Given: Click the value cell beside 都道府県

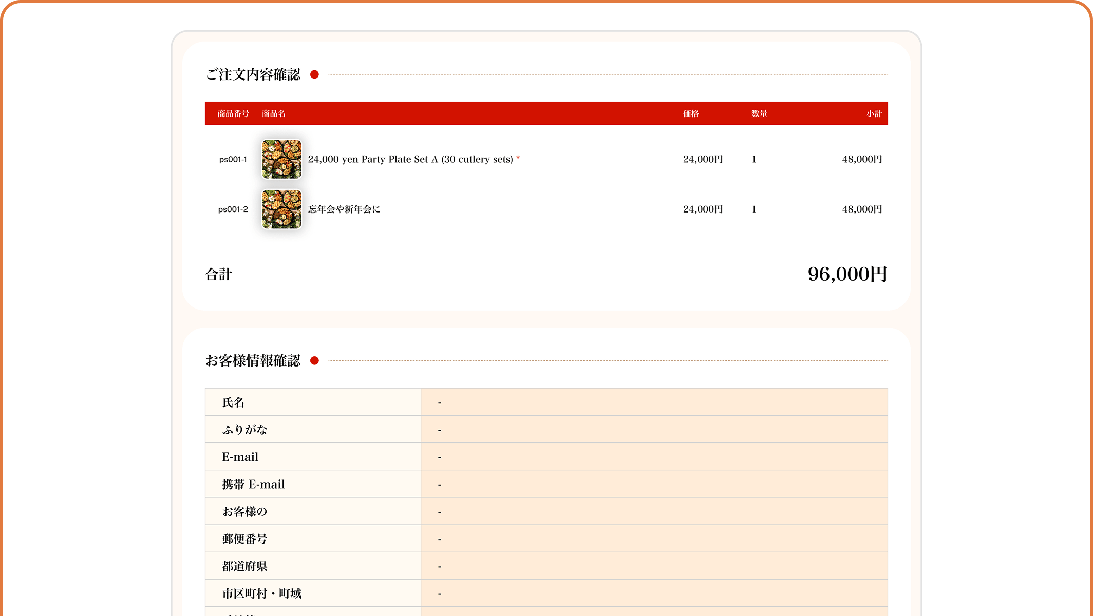Looking at the screenshot, I should click(654, 566).
